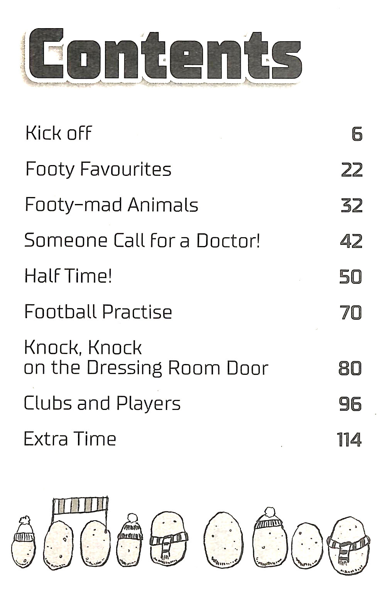This screenshot has width=389, height=612.
Task: Click page number 6
Action: coord(357,134)
